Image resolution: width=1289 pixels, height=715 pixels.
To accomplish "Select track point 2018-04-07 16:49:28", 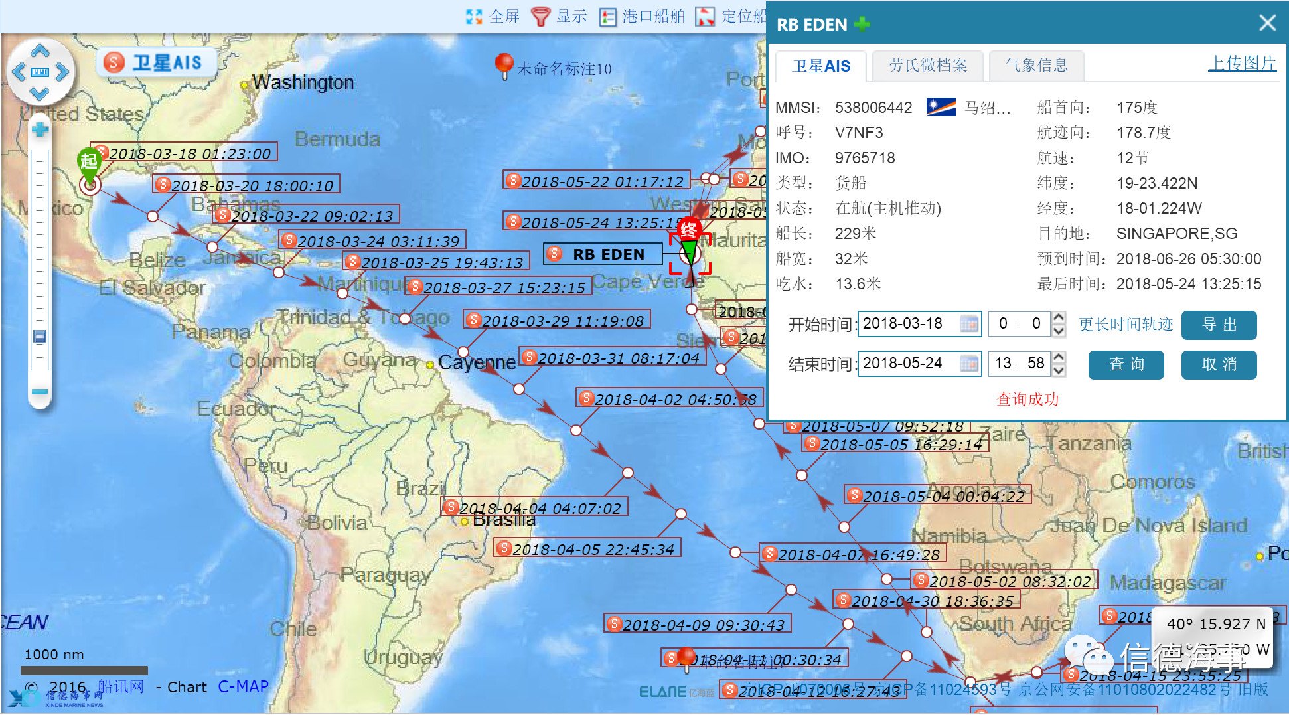I will coord(853,554).
